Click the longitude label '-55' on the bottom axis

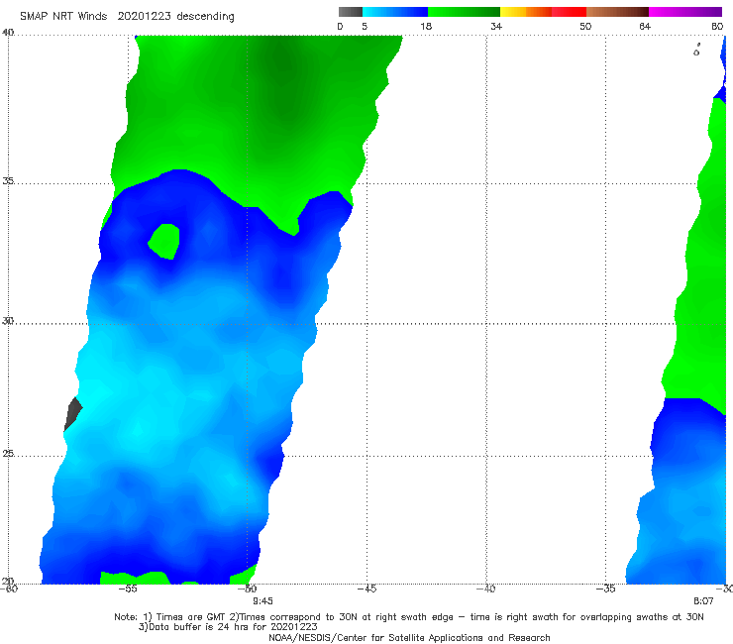[128, 589]
